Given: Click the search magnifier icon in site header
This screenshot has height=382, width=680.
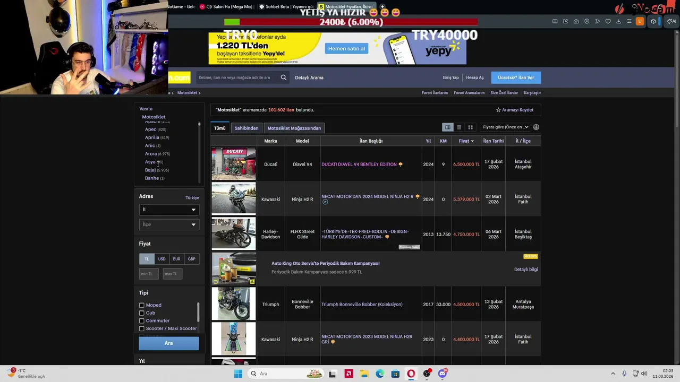Looking at the screenshot, I should (x=284, y=77).
